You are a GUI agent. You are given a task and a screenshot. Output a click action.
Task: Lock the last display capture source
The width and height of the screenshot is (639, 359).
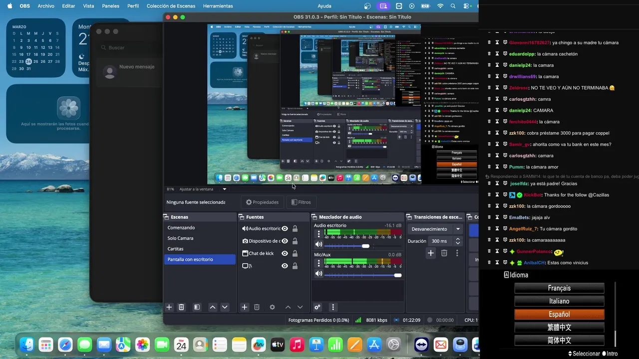point(295,266)
